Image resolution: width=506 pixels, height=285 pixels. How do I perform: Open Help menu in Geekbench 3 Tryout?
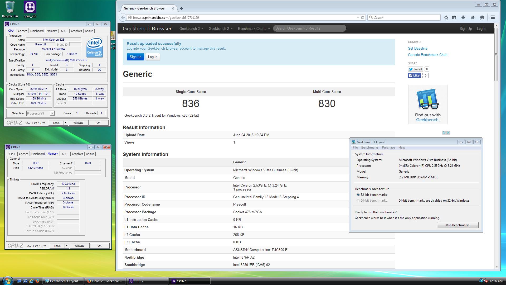402,148
